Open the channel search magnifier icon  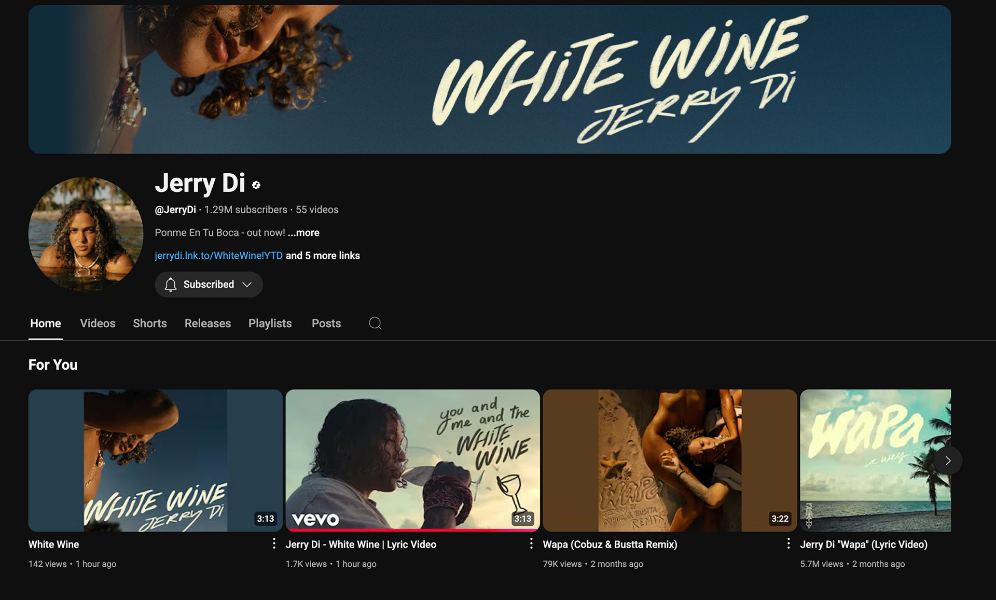coord(375,323)
